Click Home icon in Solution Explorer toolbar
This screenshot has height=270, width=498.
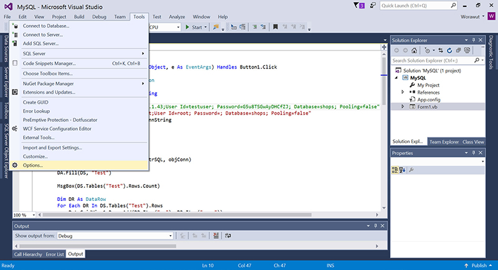pyautogui.click(x=415, y=50)
